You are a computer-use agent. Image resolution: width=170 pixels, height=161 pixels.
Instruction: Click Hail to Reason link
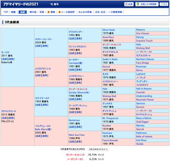[x=144, y=89]
